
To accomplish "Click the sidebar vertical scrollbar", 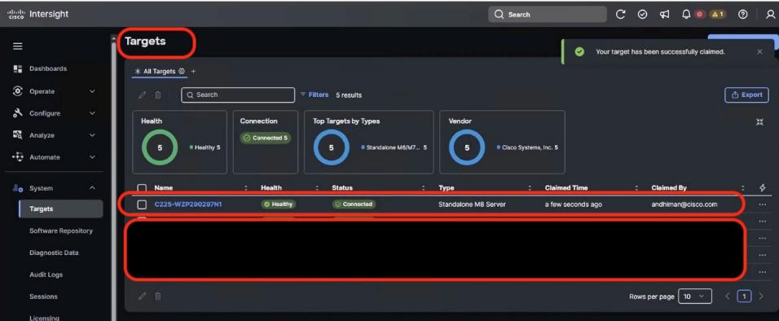I will [113, 179].
